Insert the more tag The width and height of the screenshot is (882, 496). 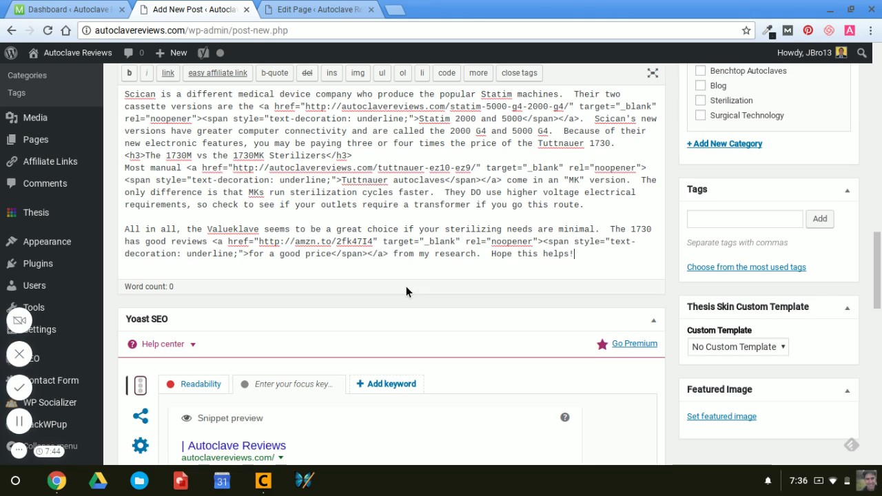tap(478, 72)
